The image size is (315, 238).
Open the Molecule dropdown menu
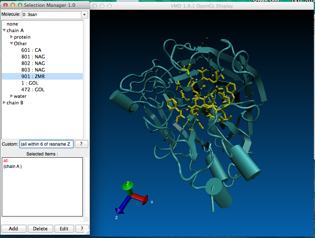click(84, 15)
